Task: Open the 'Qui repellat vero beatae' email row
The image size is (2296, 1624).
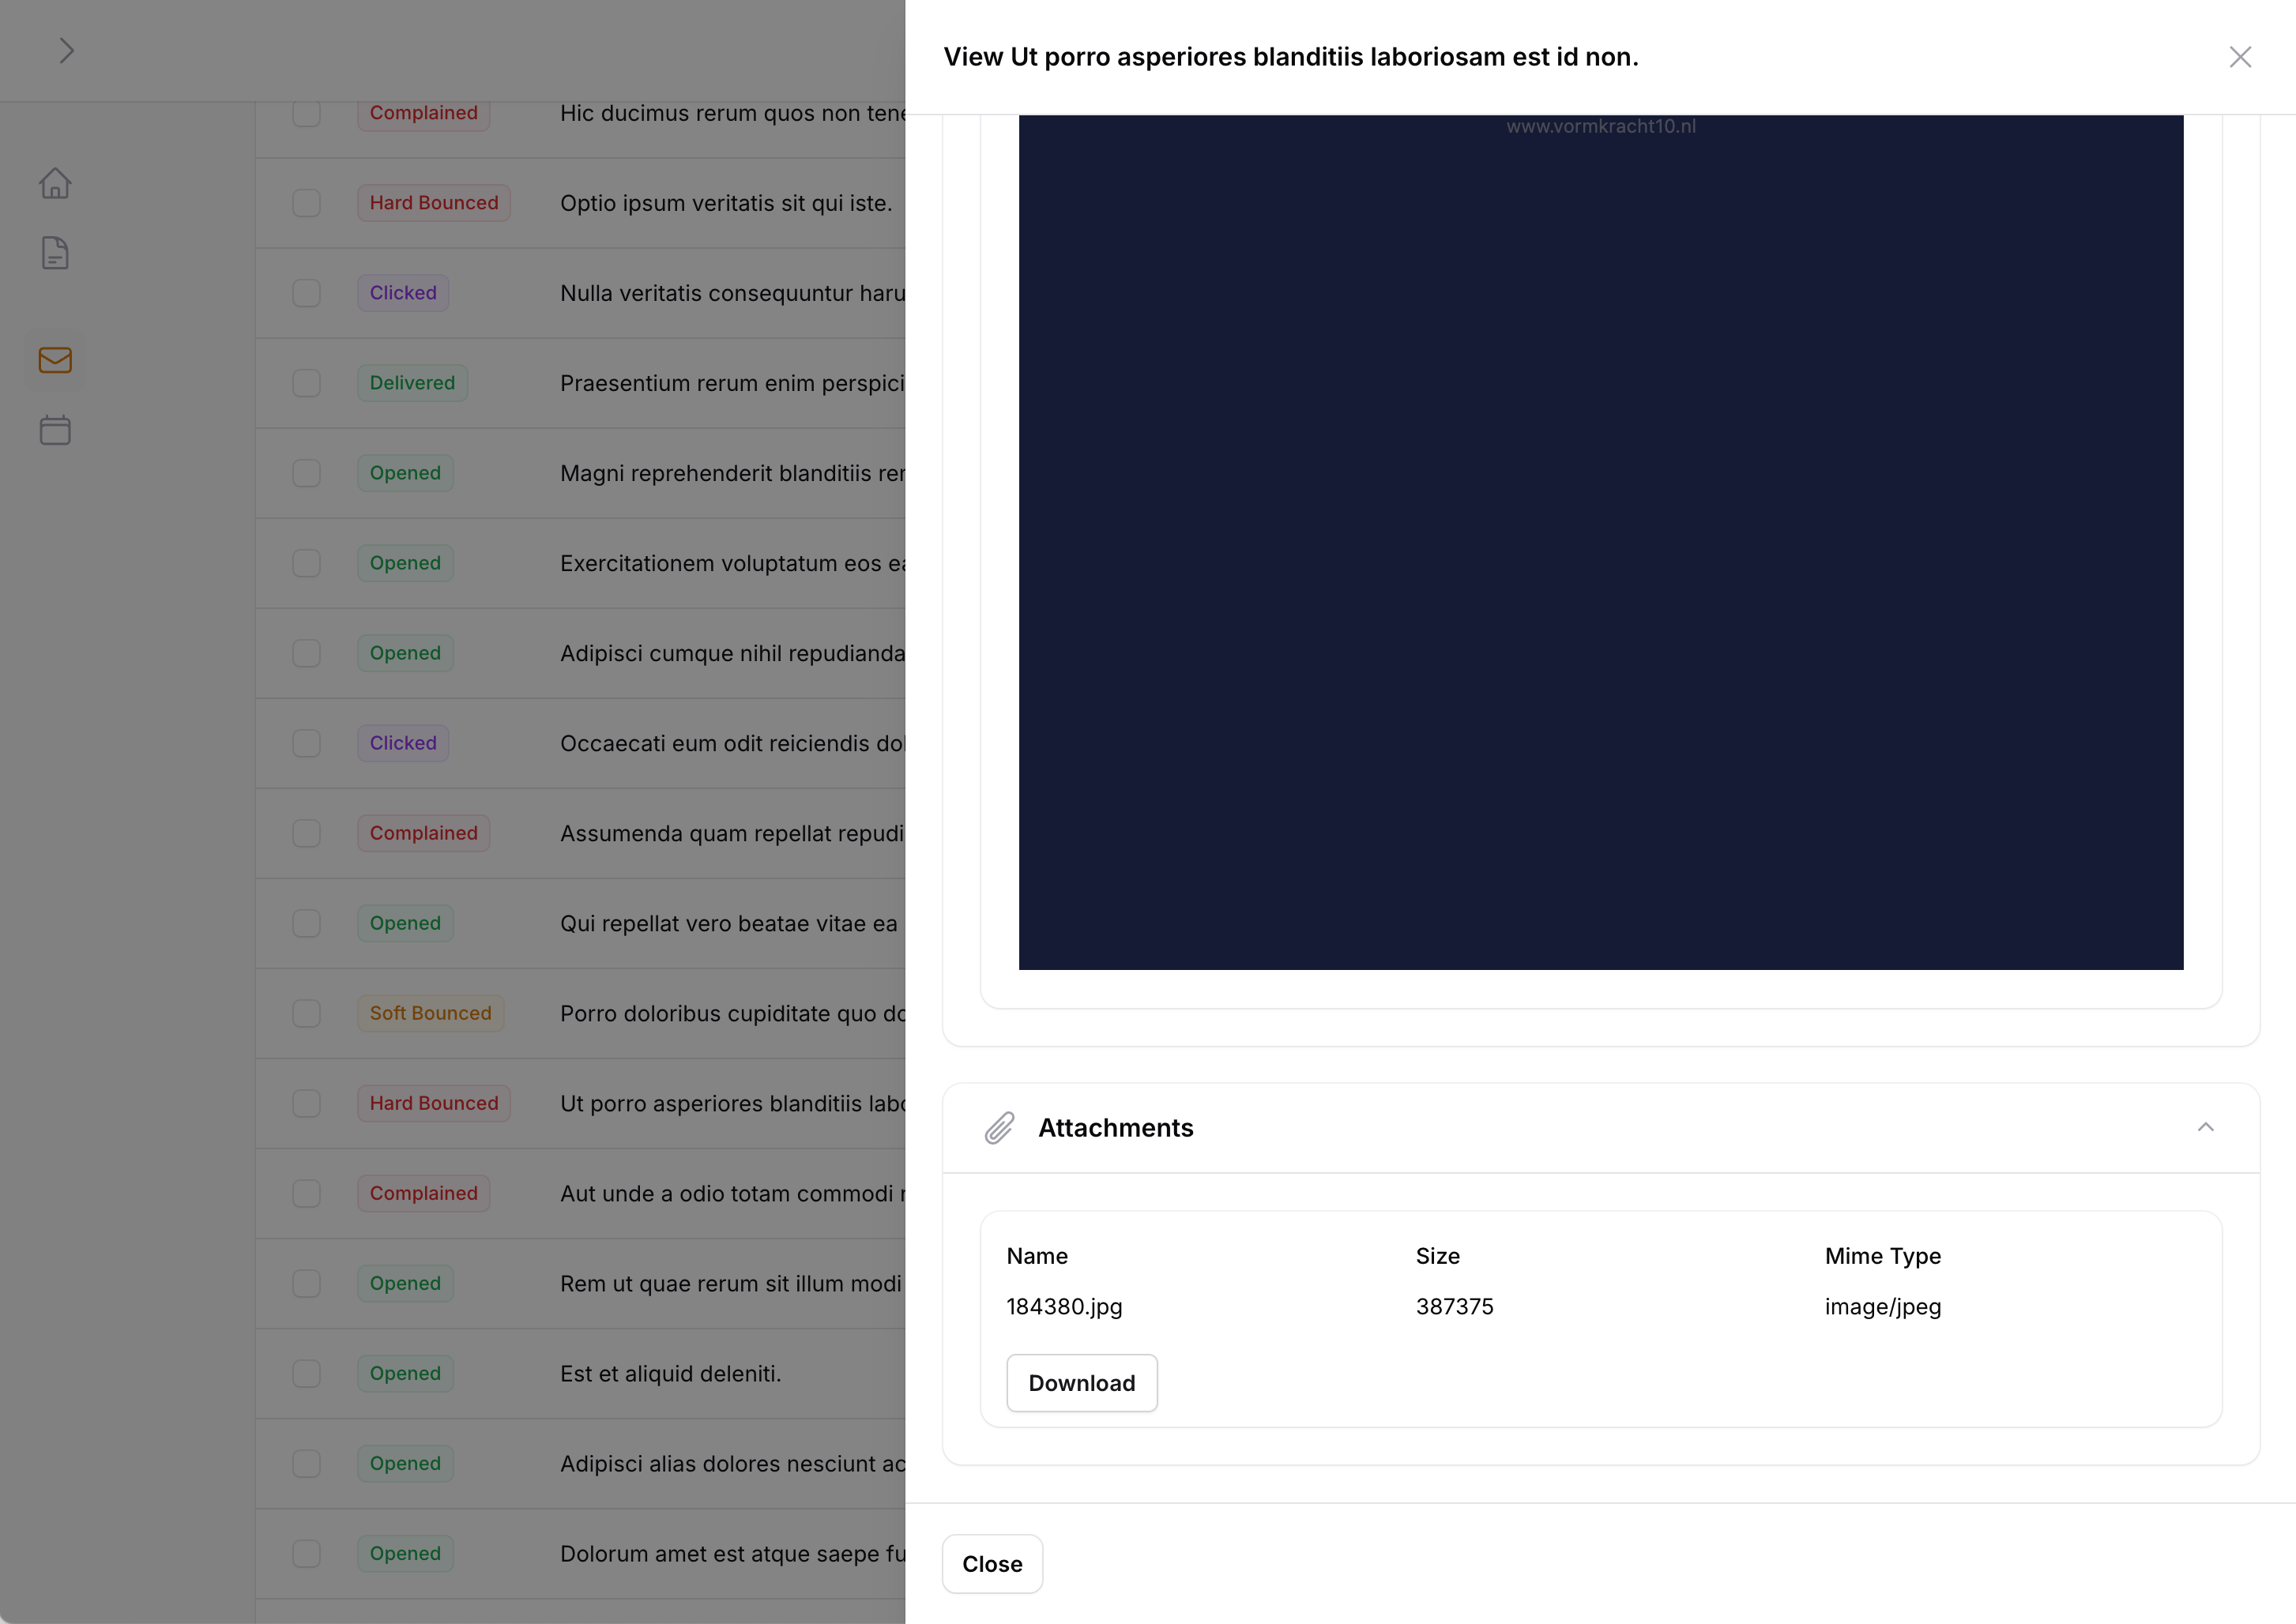Action: click(x=728, y=923)
